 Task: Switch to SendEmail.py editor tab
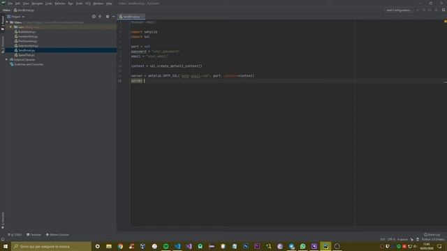point(131,17)
